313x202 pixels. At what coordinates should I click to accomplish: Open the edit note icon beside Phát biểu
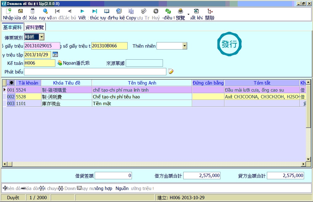click(171, 72)
